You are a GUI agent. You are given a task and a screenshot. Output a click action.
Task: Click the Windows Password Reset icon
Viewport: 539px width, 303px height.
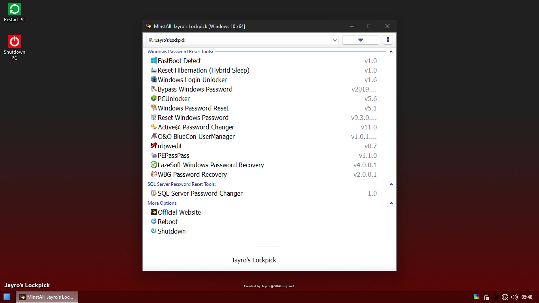154,108
